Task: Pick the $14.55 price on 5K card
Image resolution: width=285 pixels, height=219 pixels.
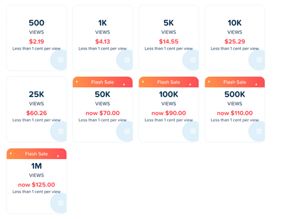Action: (169, 42)
